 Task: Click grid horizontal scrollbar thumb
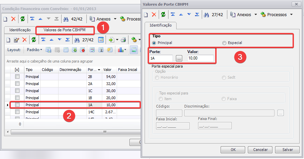76,132
